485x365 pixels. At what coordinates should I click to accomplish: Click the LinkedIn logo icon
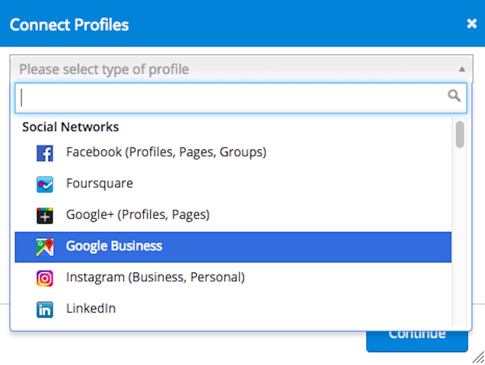[45, 310]
